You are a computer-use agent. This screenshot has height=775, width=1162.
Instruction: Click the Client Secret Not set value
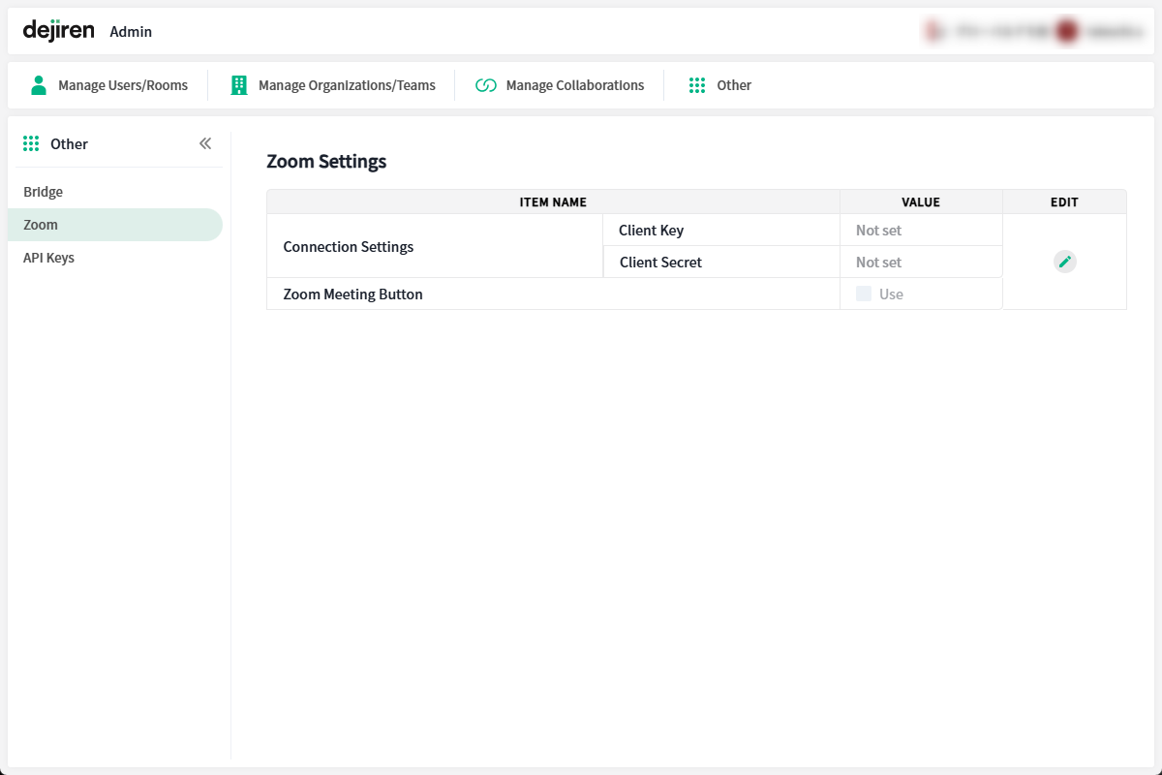pyautogui.click(x=878, y=263)
